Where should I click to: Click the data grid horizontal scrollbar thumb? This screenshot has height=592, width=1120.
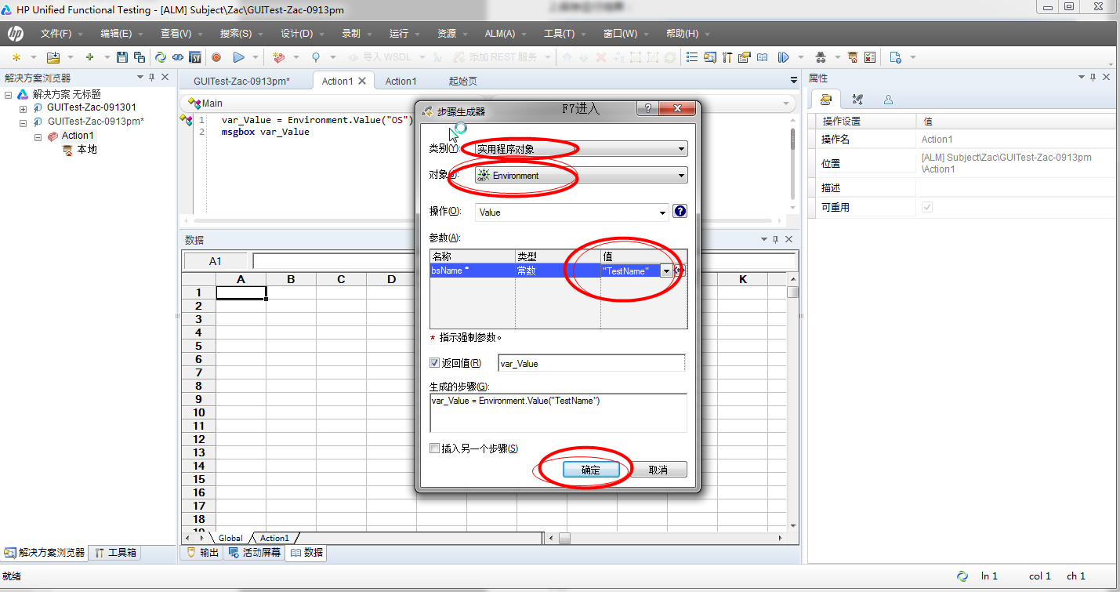click(564, 538)
